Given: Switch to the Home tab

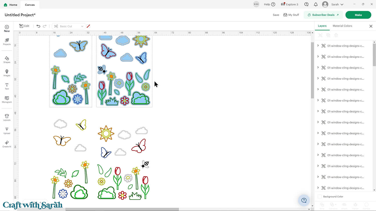Looking at the screenshot, I should click(11, 5).
